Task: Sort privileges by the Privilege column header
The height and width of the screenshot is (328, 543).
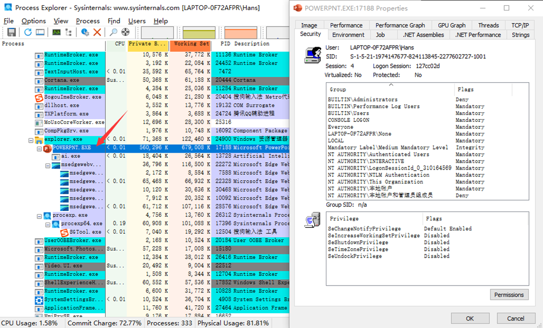Action: pos(374,219)
